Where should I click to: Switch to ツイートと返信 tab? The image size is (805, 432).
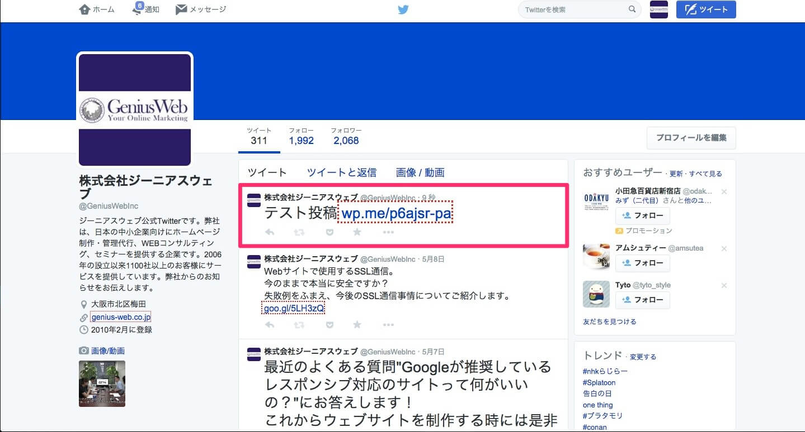coord(342,172)
